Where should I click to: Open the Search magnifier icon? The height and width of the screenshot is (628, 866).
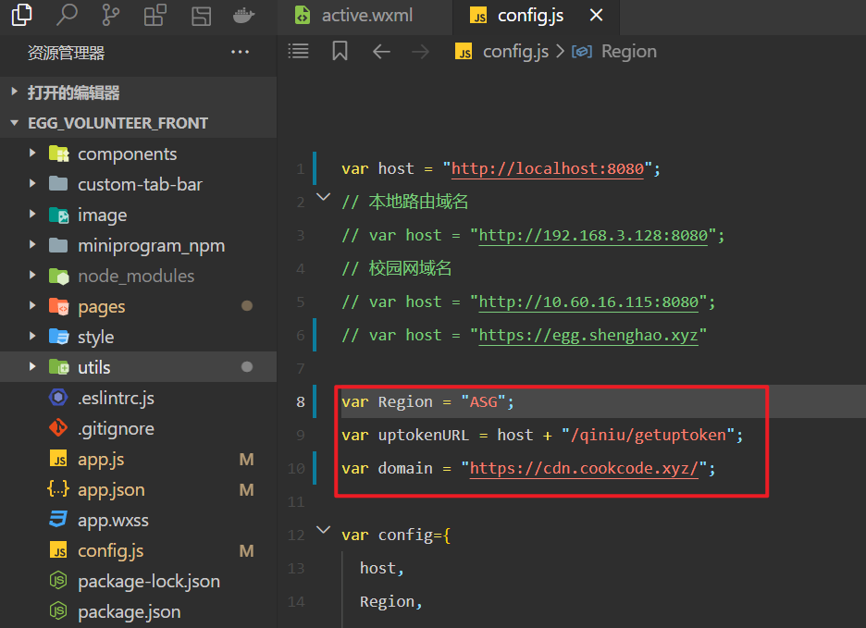coord(67,15)
